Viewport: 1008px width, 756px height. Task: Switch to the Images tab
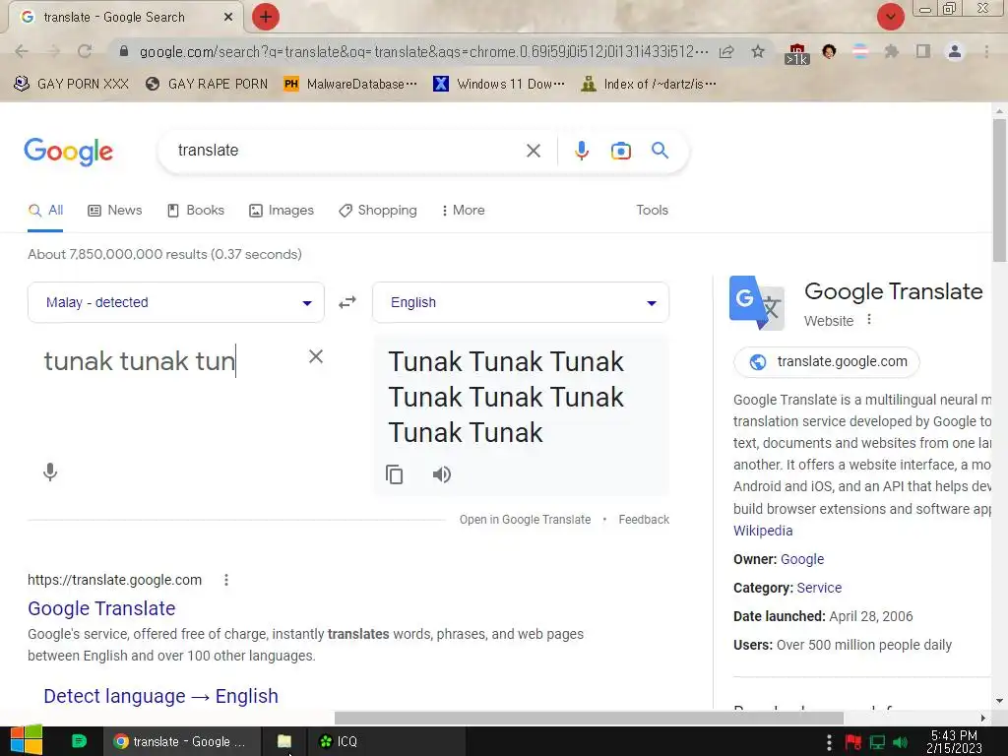(x=282, y=211)
